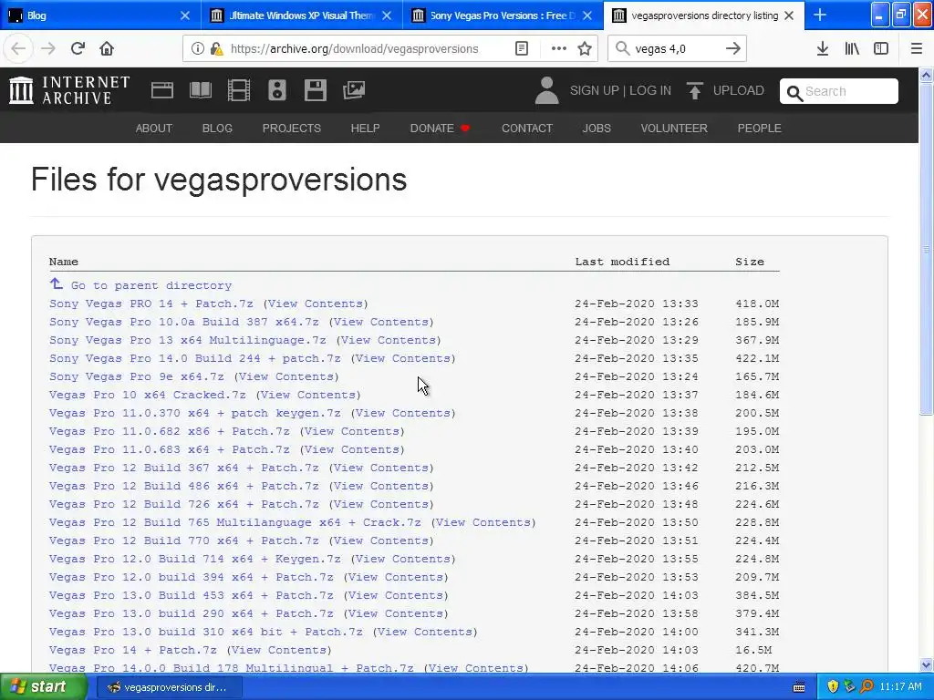Open the Downloads arrow icon
Image resolution: width=934 pixels, height=700 pixels.
(823, 49)
